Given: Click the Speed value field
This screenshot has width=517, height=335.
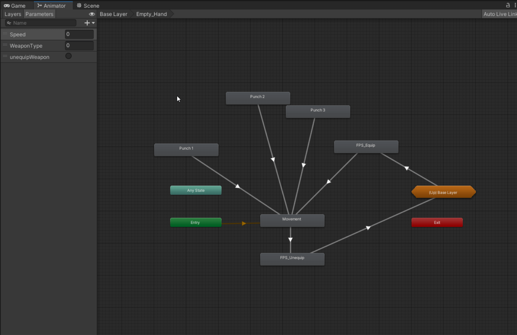Looking at the screenshot, I should click(x=79, y=34).
